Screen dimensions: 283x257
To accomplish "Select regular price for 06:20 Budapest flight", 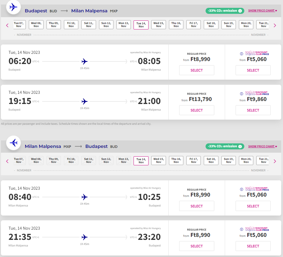I will 197,70.
